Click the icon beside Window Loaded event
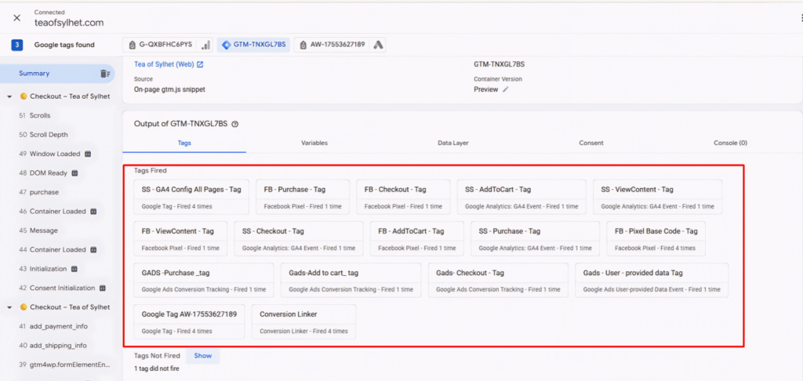Screen dimensions: 803x381 pyautogui.click(x=88, y=154)
